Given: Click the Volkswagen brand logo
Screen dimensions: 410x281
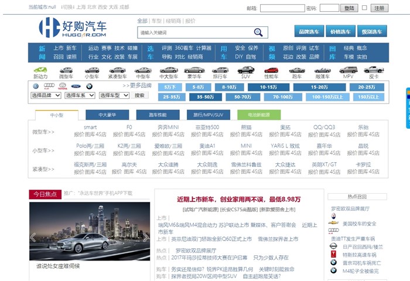Looking at the screenshot, I should (x=36, y=86).
